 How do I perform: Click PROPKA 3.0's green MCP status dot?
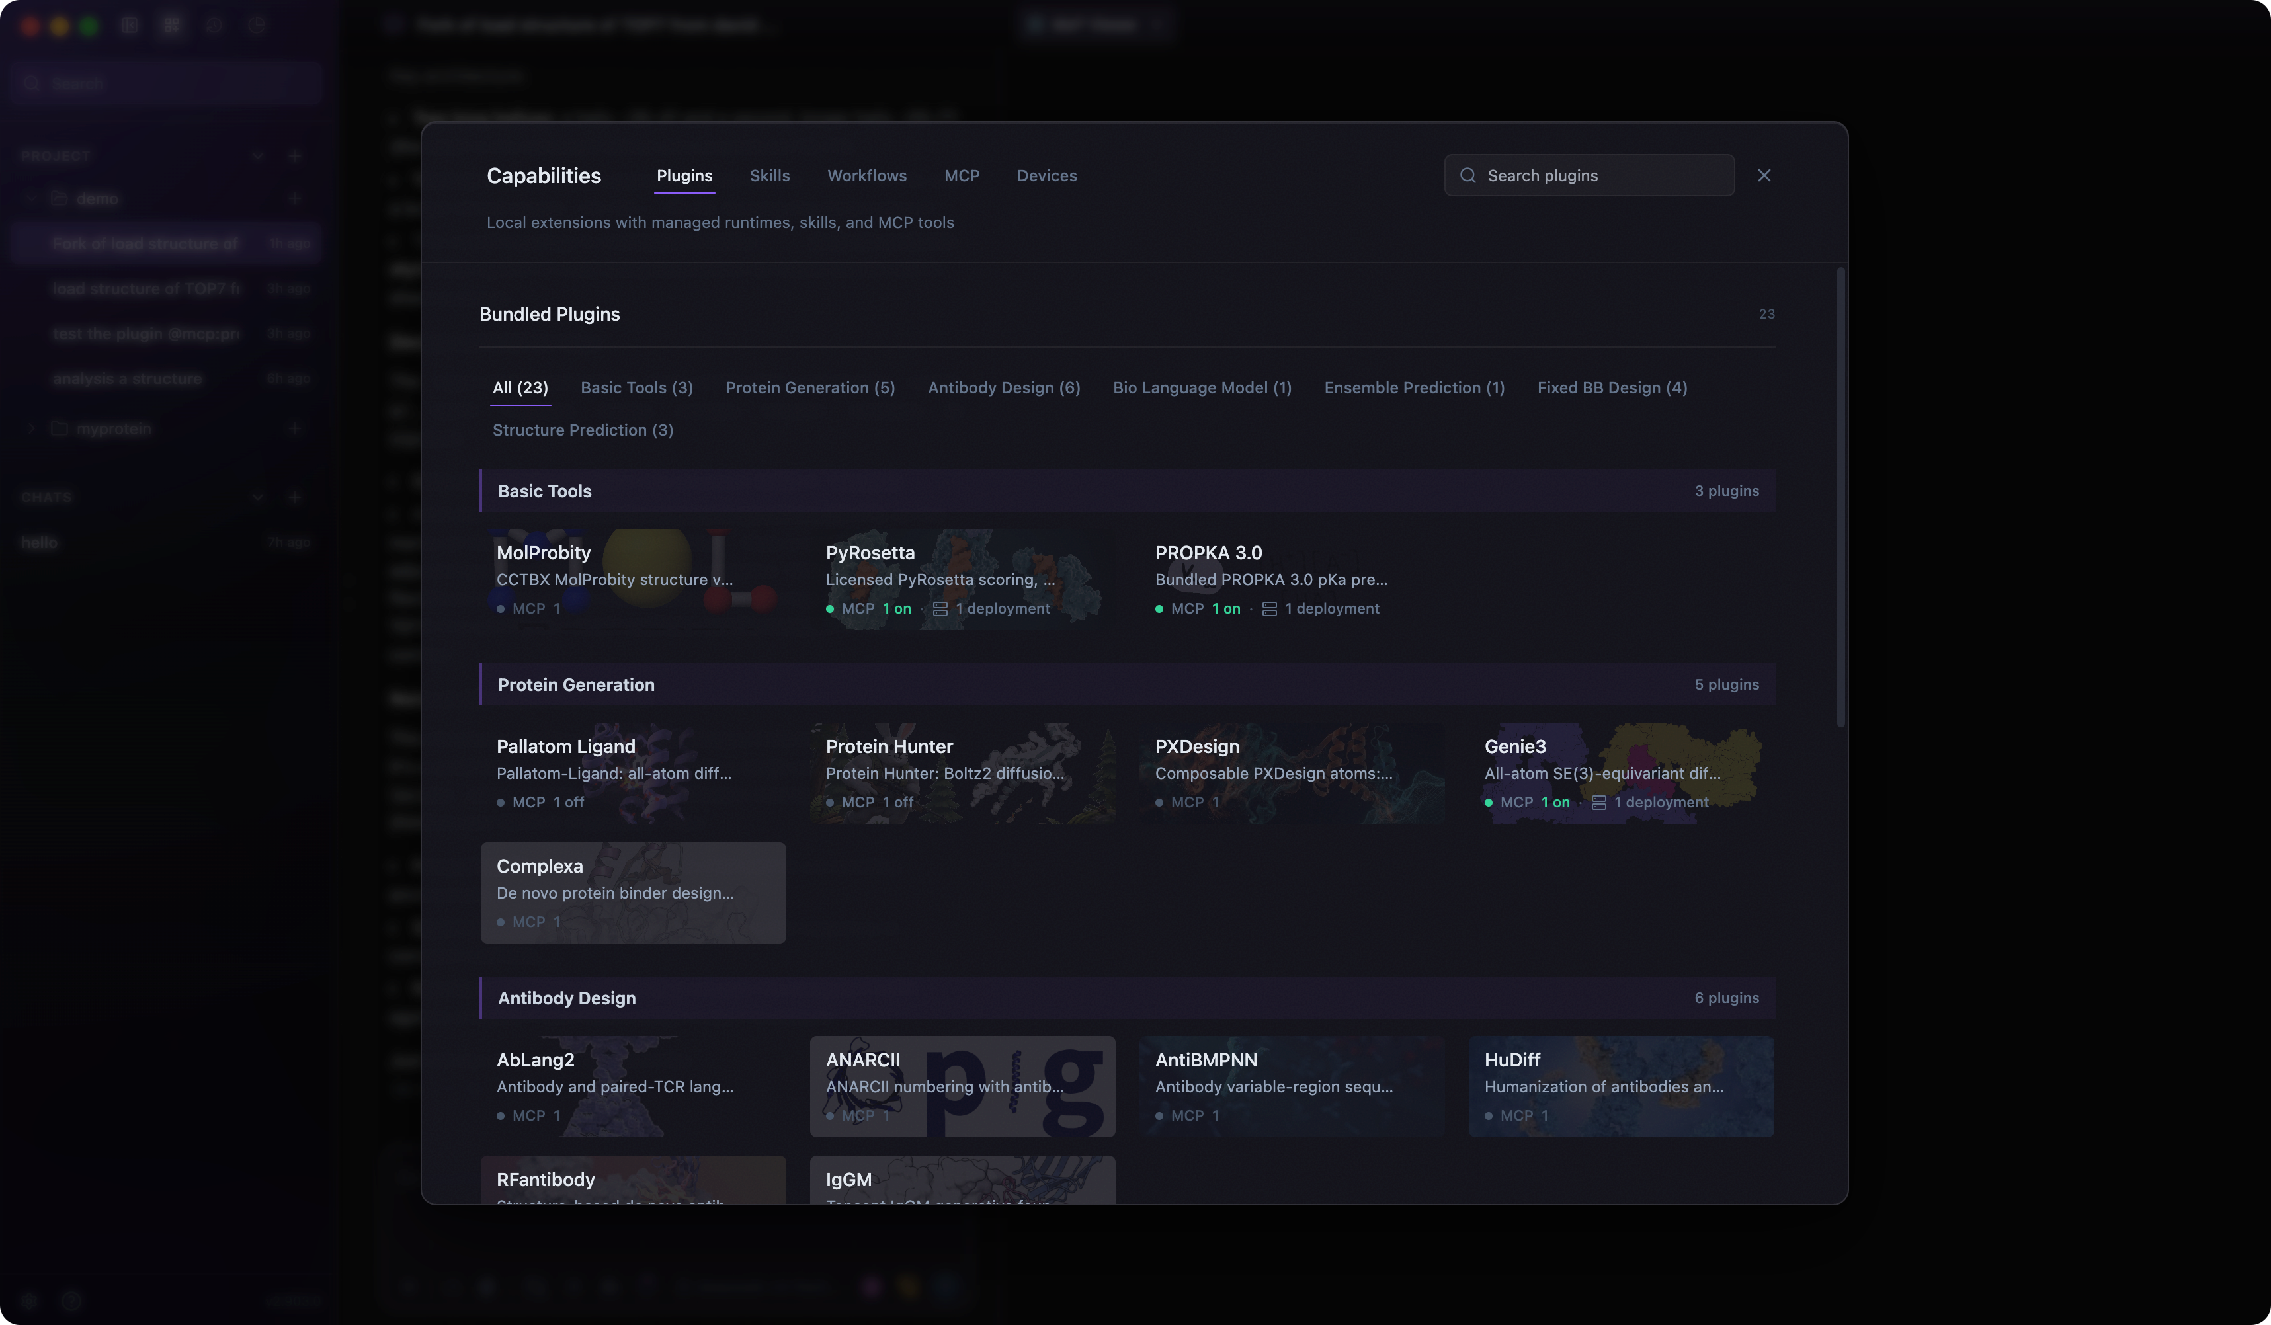pyautogui.click(x=1159, y=609)
